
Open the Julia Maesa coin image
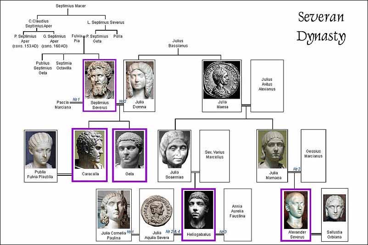coord(222,79)
